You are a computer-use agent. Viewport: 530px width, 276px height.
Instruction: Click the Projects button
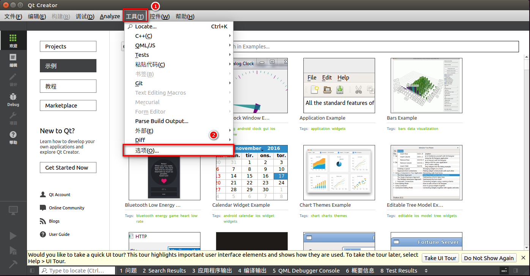tap(68, 47)
